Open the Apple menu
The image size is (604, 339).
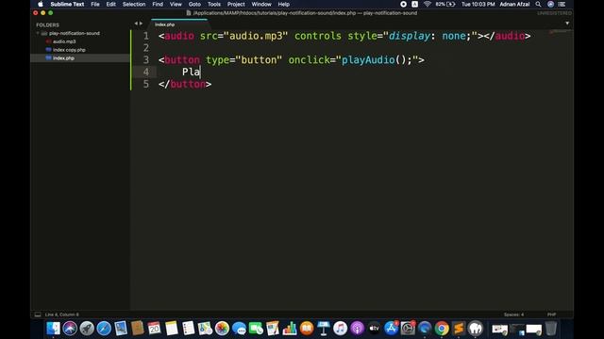[41, 4]
